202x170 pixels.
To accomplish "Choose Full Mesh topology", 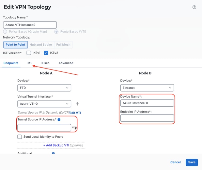I will pyautogui.click(x=63, y=45).
